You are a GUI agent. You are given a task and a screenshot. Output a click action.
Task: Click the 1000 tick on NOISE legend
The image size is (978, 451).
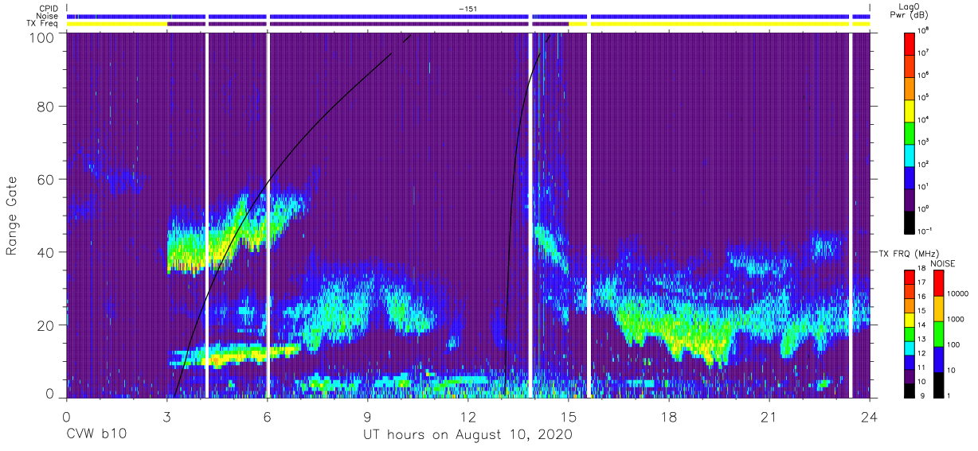[x=954, y=321]
